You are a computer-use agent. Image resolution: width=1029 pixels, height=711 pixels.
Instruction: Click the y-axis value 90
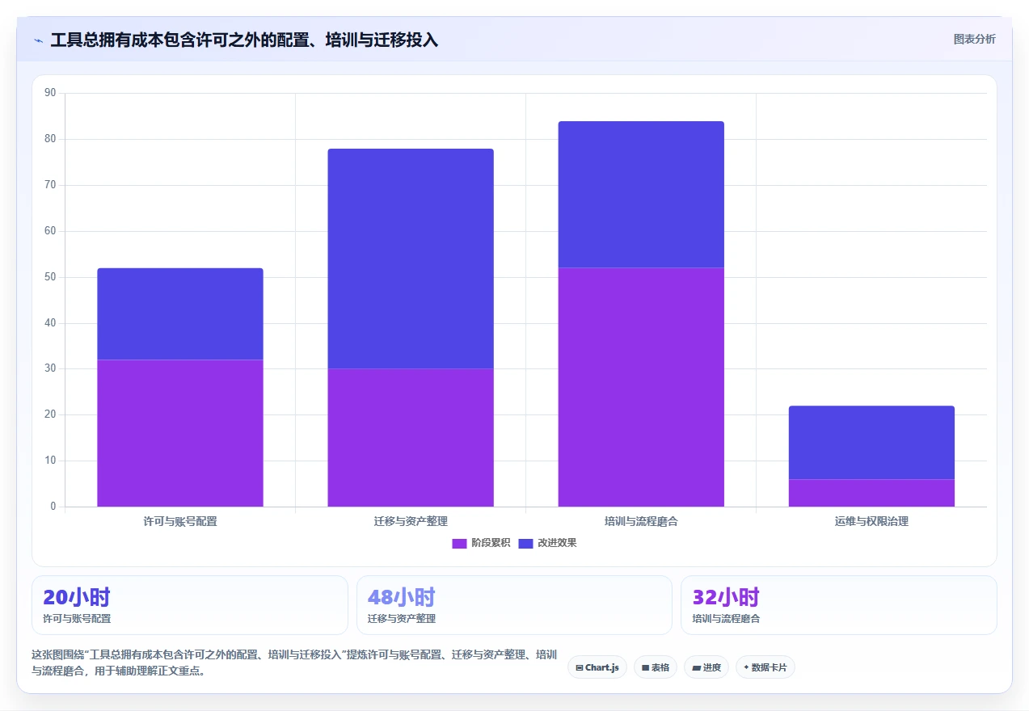50,93
